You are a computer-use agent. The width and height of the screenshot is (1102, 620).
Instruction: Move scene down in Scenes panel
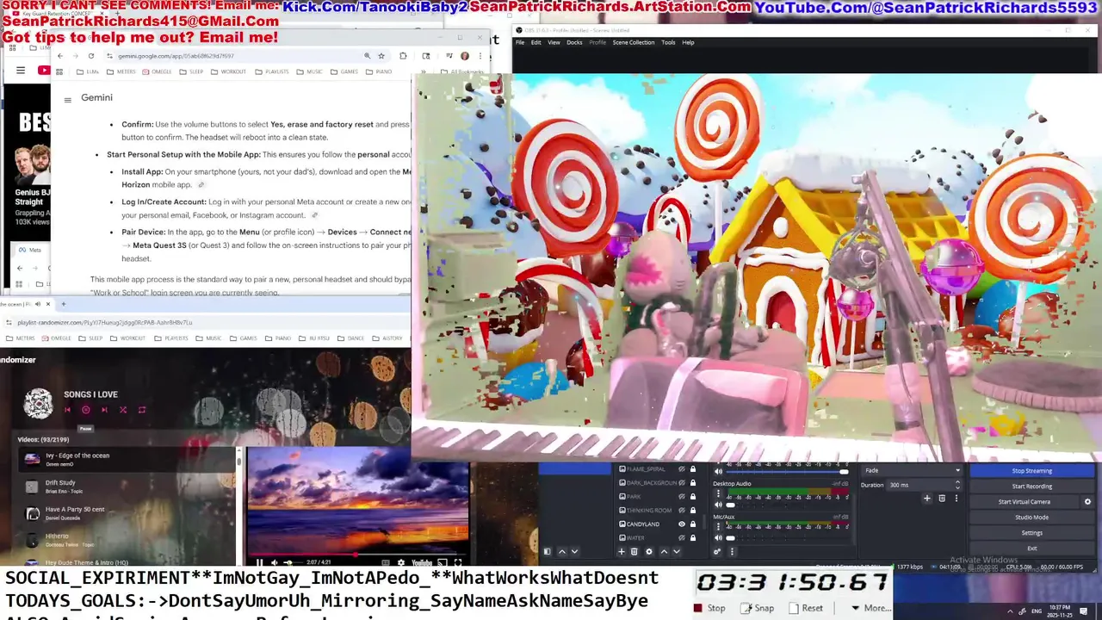[x=574, y=552]
